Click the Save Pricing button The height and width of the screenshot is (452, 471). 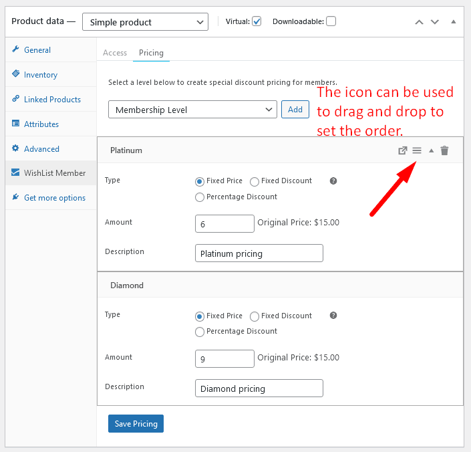pos(136,423)
